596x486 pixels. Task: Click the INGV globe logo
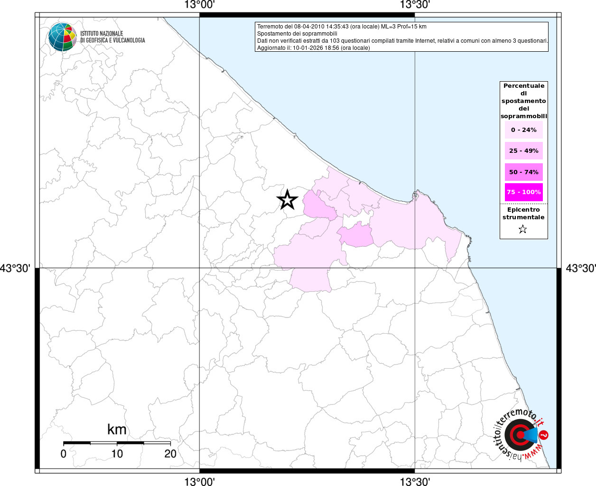[x=62, y=37]
